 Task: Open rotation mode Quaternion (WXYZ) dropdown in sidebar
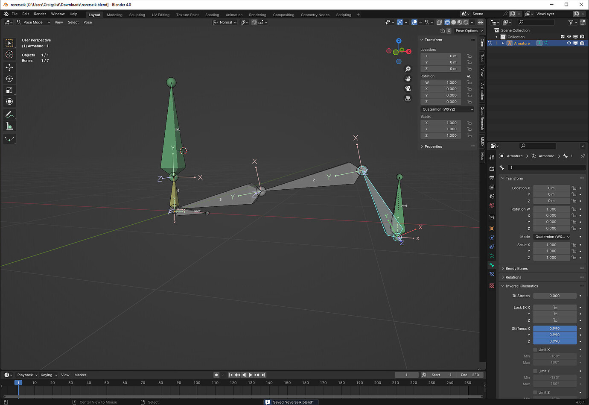pyautogui.click(x=447, y=109)
